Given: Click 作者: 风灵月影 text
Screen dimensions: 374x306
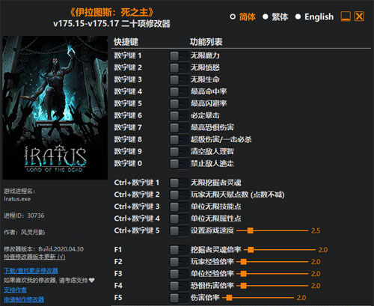Looking at the screenshot, I should click(x=25, y=233).
